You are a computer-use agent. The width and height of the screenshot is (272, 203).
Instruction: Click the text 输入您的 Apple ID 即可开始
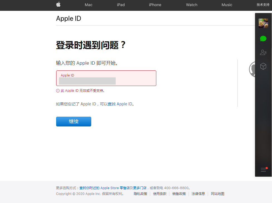coord(87,63)
